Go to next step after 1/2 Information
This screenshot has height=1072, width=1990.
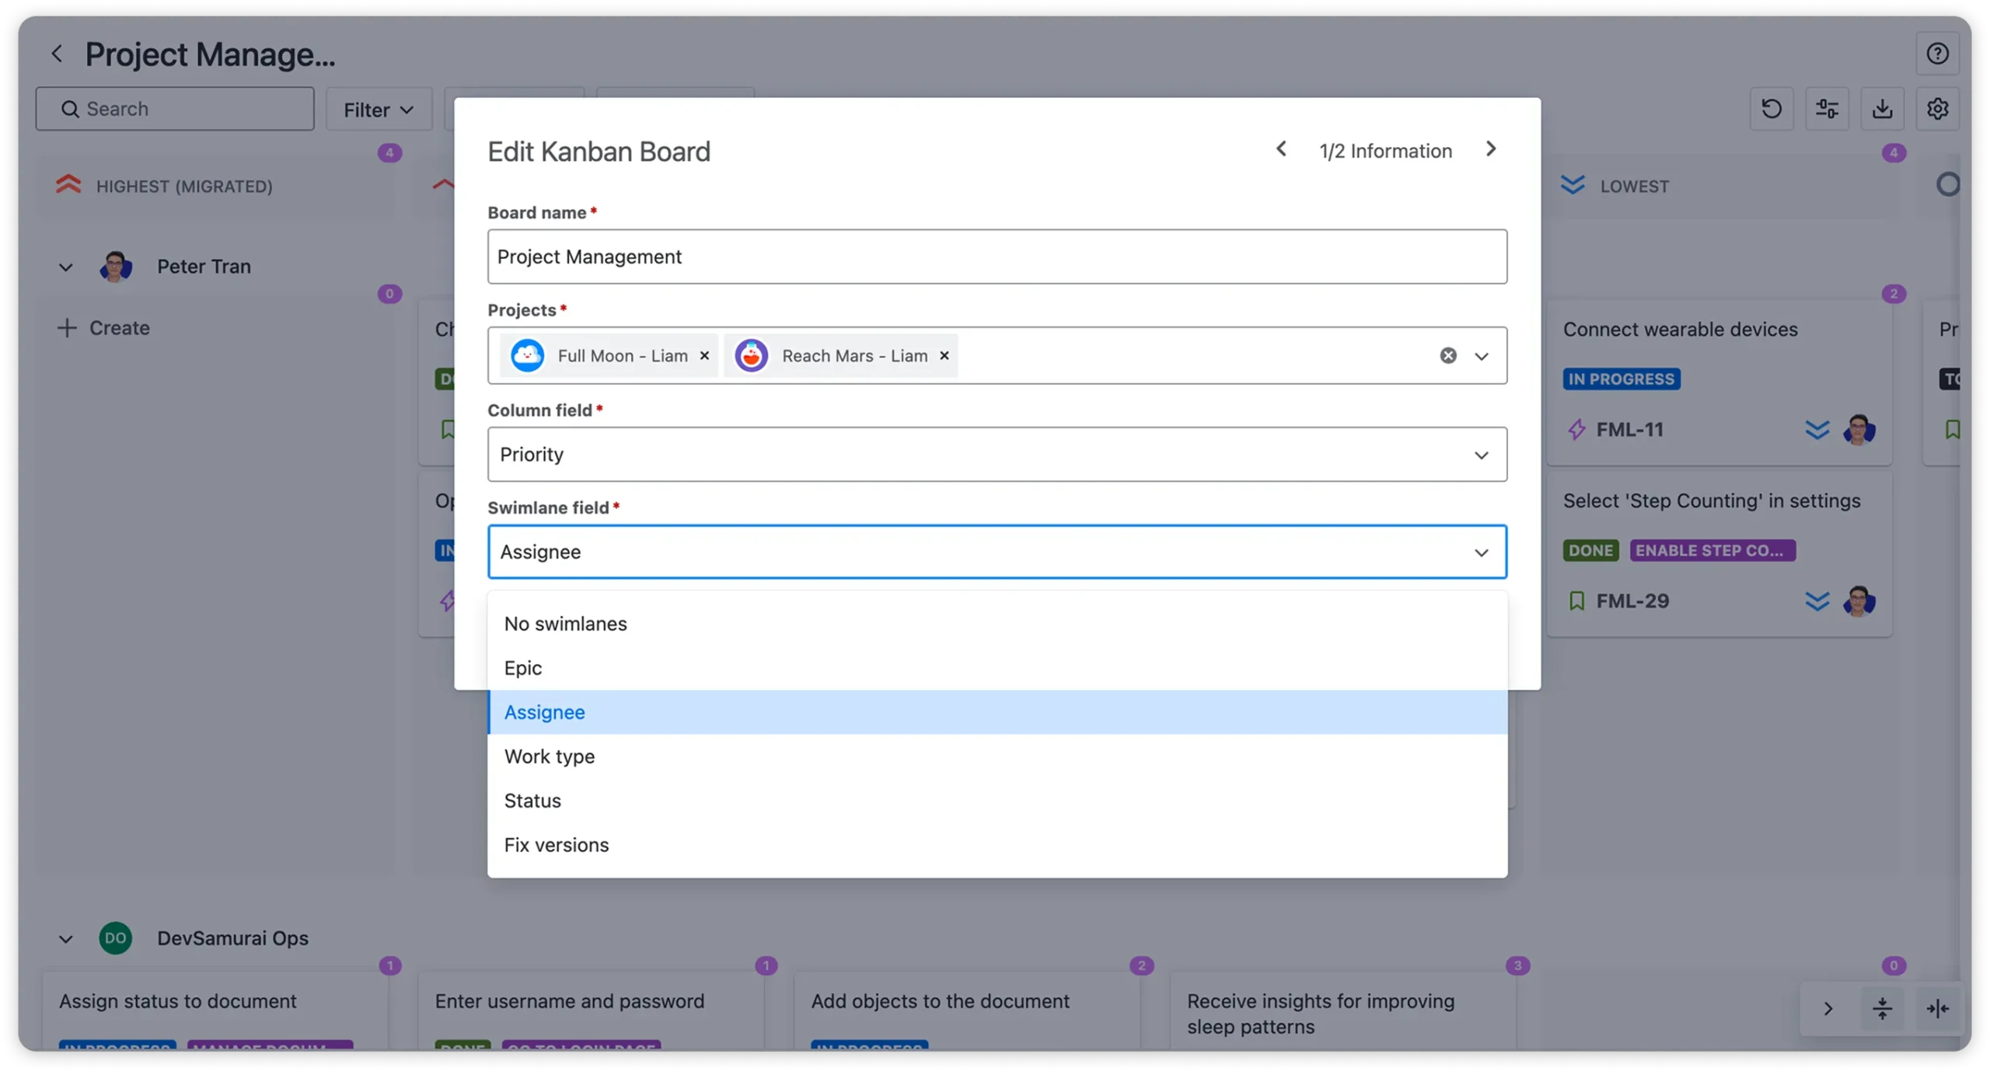click(1491, 149)
